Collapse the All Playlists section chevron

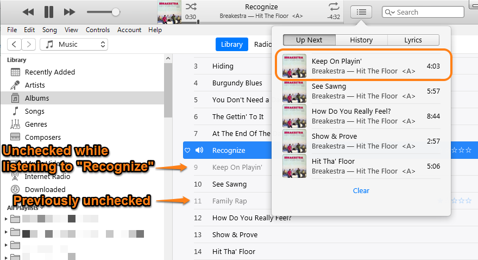42,208
